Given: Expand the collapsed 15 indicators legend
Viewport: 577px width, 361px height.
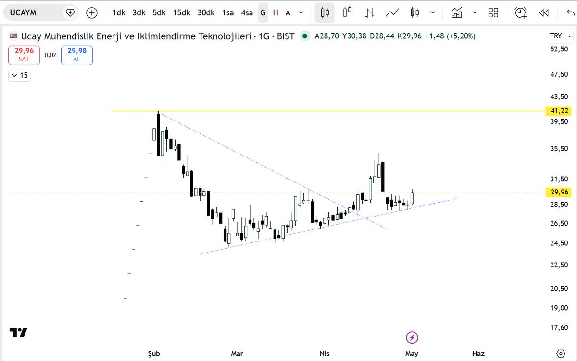Looking at the screenshot, I should point(19,75).
